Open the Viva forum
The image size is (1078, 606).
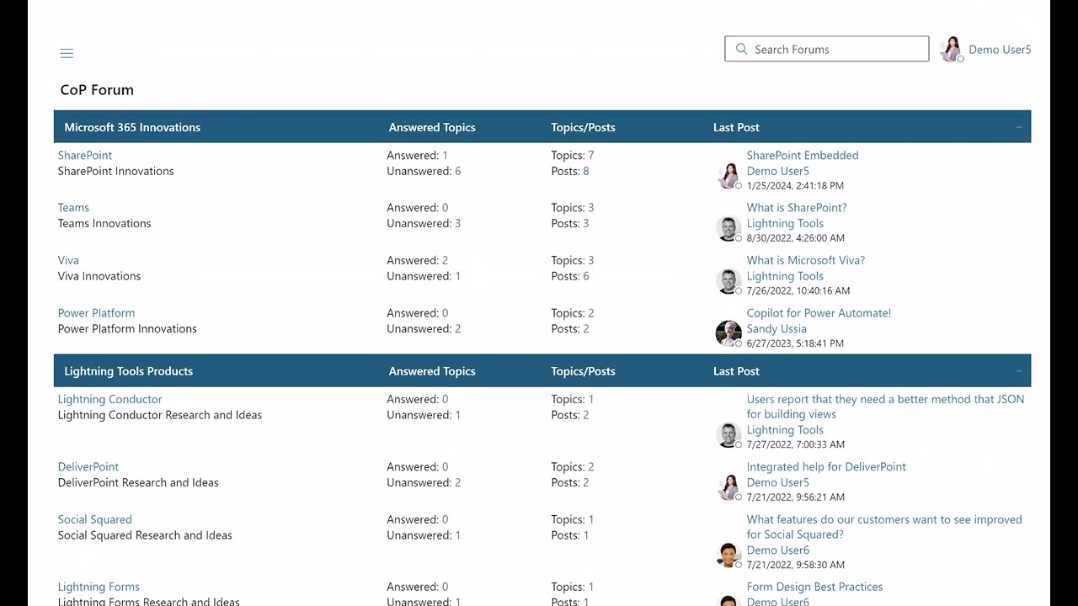click(68, 260)
